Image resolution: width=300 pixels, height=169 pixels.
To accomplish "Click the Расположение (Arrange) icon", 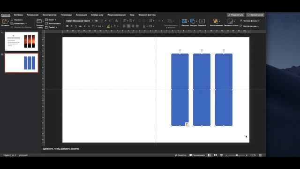I will click(216, 21).
